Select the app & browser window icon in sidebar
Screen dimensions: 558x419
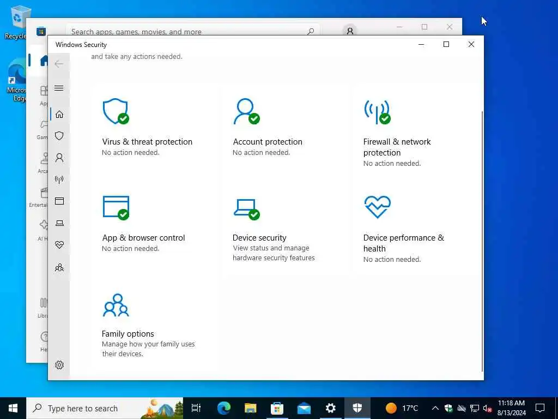pos(59,201)
